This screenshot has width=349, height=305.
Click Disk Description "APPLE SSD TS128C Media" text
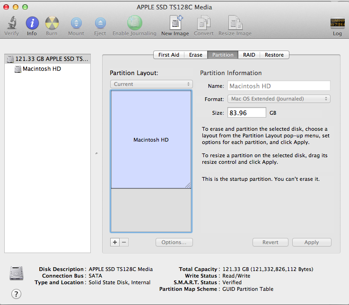click(121, 269)
